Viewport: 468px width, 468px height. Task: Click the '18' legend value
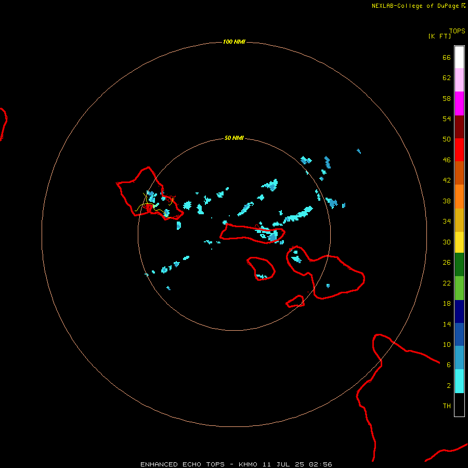tap(447, 304)
